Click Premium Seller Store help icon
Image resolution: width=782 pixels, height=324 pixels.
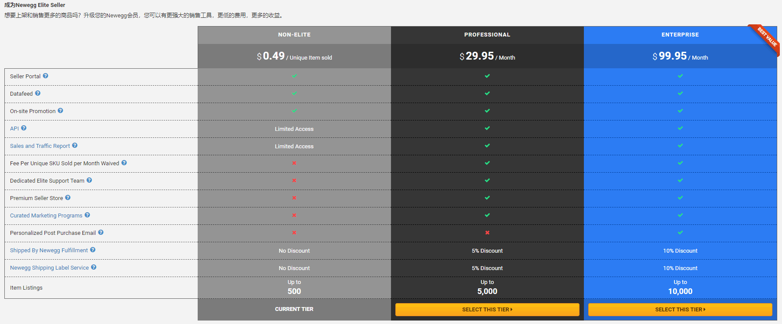coord(68,197)
